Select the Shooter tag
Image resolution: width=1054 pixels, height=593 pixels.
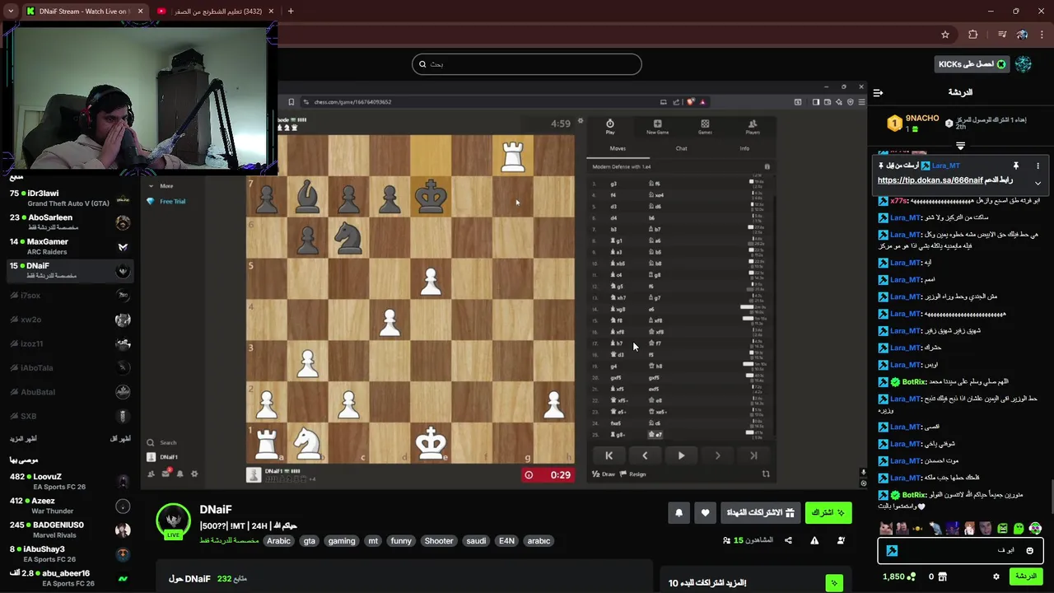coord(439,541)
